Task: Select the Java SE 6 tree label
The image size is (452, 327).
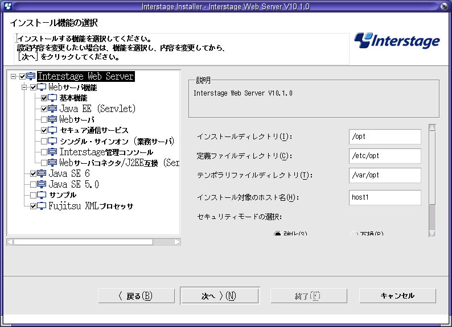Action: (69, 173)
